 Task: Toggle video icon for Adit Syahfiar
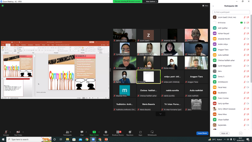coord(248,28)
